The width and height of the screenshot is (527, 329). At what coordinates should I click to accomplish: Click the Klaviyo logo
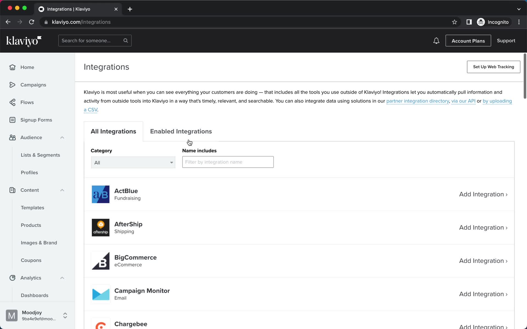[24, 41]
